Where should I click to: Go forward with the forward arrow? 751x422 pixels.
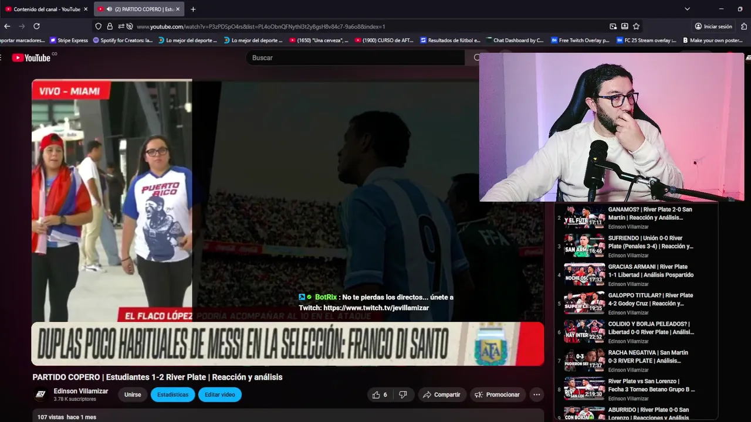pos(22,26)
